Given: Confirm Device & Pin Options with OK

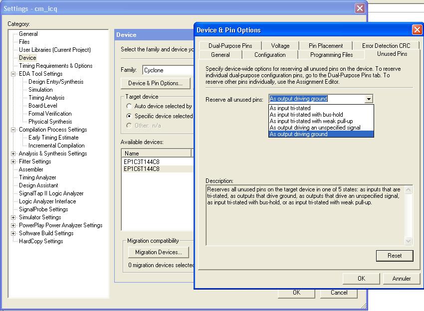Looking at the screenshot, I should click(x=361, y=279).
